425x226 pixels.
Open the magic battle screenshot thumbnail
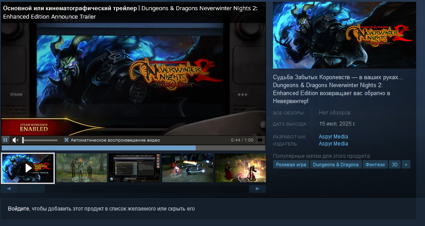188,168
